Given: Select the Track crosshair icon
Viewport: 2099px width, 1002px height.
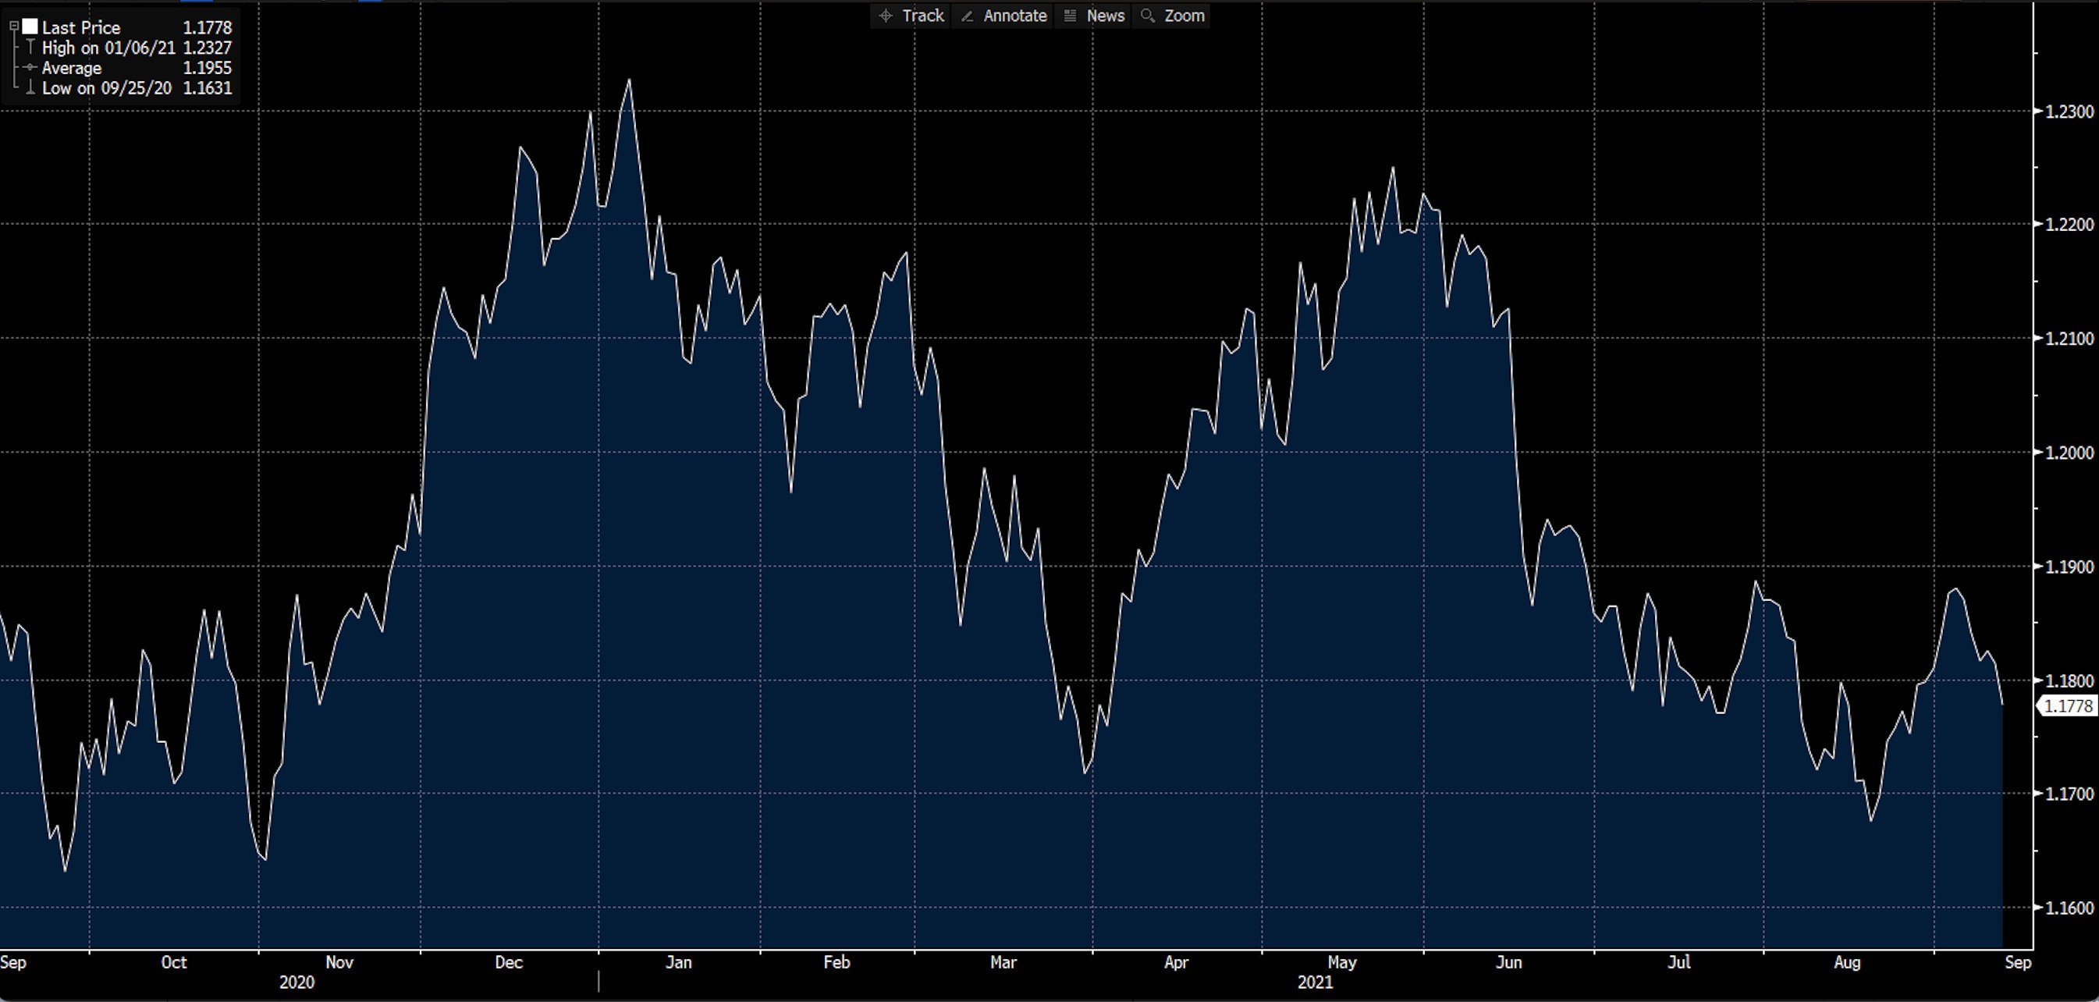Looking at the screenshot, I should point(887,16).
